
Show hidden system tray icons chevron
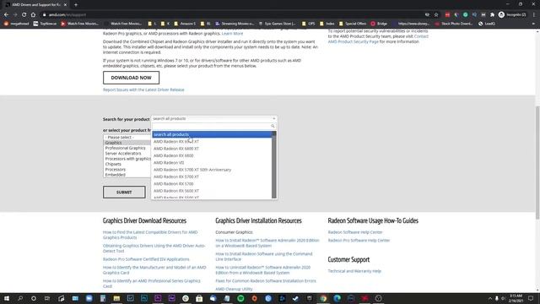coord(489,298)
